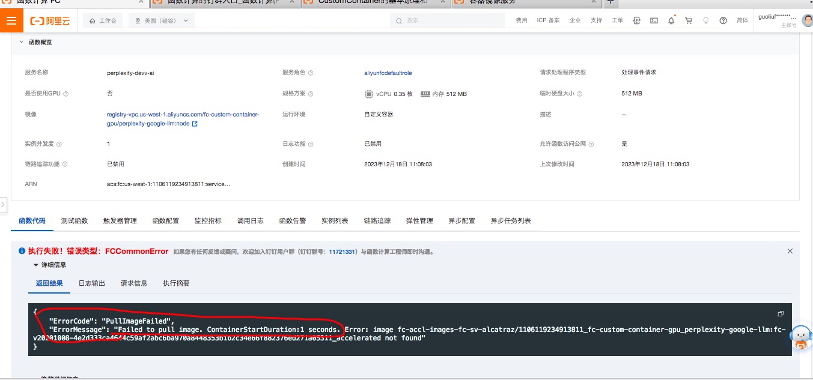
Task: Open image link external icon
Action: (195, 124)
